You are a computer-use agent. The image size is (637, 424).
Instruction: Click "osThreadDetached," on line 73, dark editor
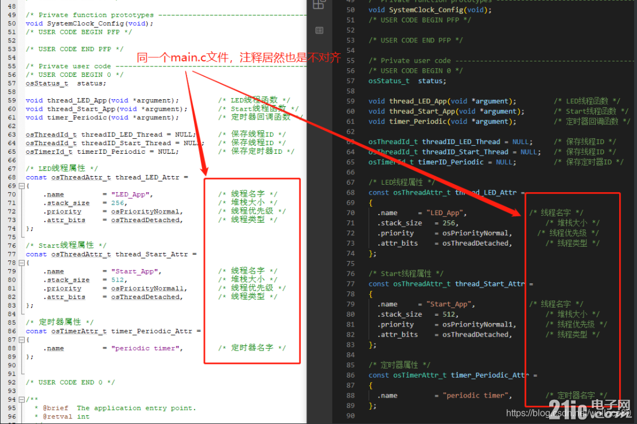tap(477, 243)
